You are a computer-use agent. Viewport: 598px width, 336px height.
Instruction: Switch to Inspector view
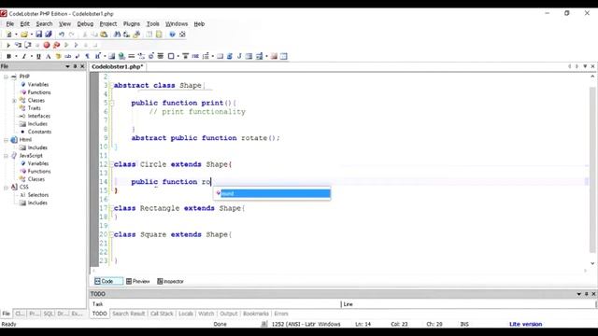point(170,281)
